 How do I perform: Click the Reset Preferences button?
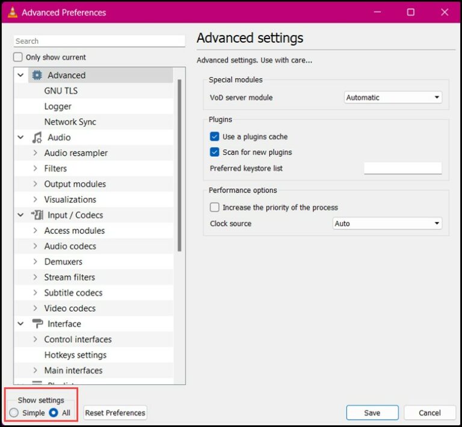[x=115, y=413]
